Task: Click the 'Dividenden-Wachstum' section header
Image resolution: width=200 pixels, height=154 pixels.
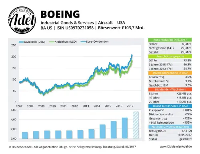Action: (x=170, y=89)
